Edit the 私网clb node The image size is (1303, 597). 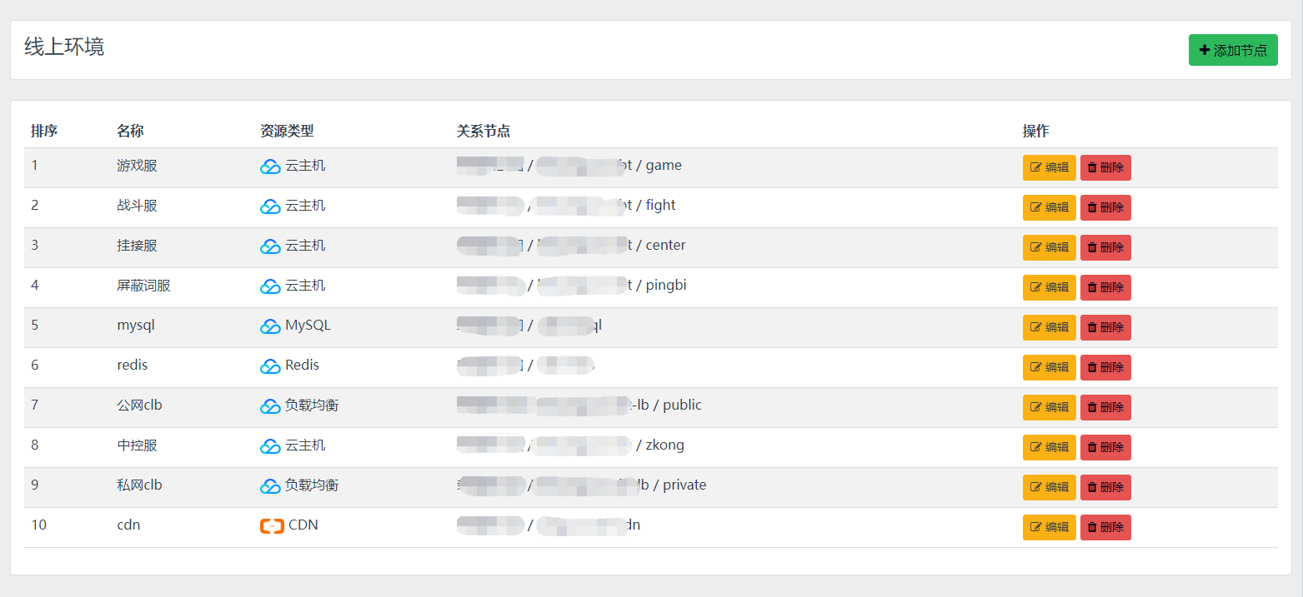[1049, 487]
